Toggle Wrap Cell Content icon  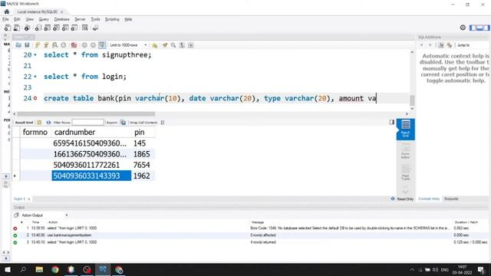pyautogui.click(x=163, y=123)
